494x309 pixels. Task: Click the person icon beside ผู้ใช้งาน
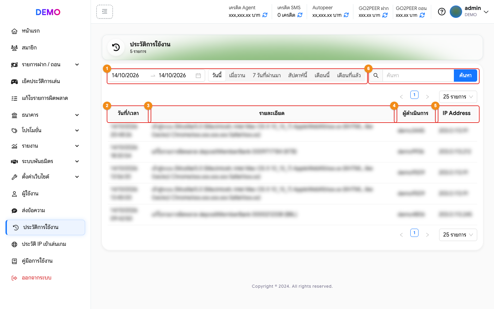(x=14, y=194)
